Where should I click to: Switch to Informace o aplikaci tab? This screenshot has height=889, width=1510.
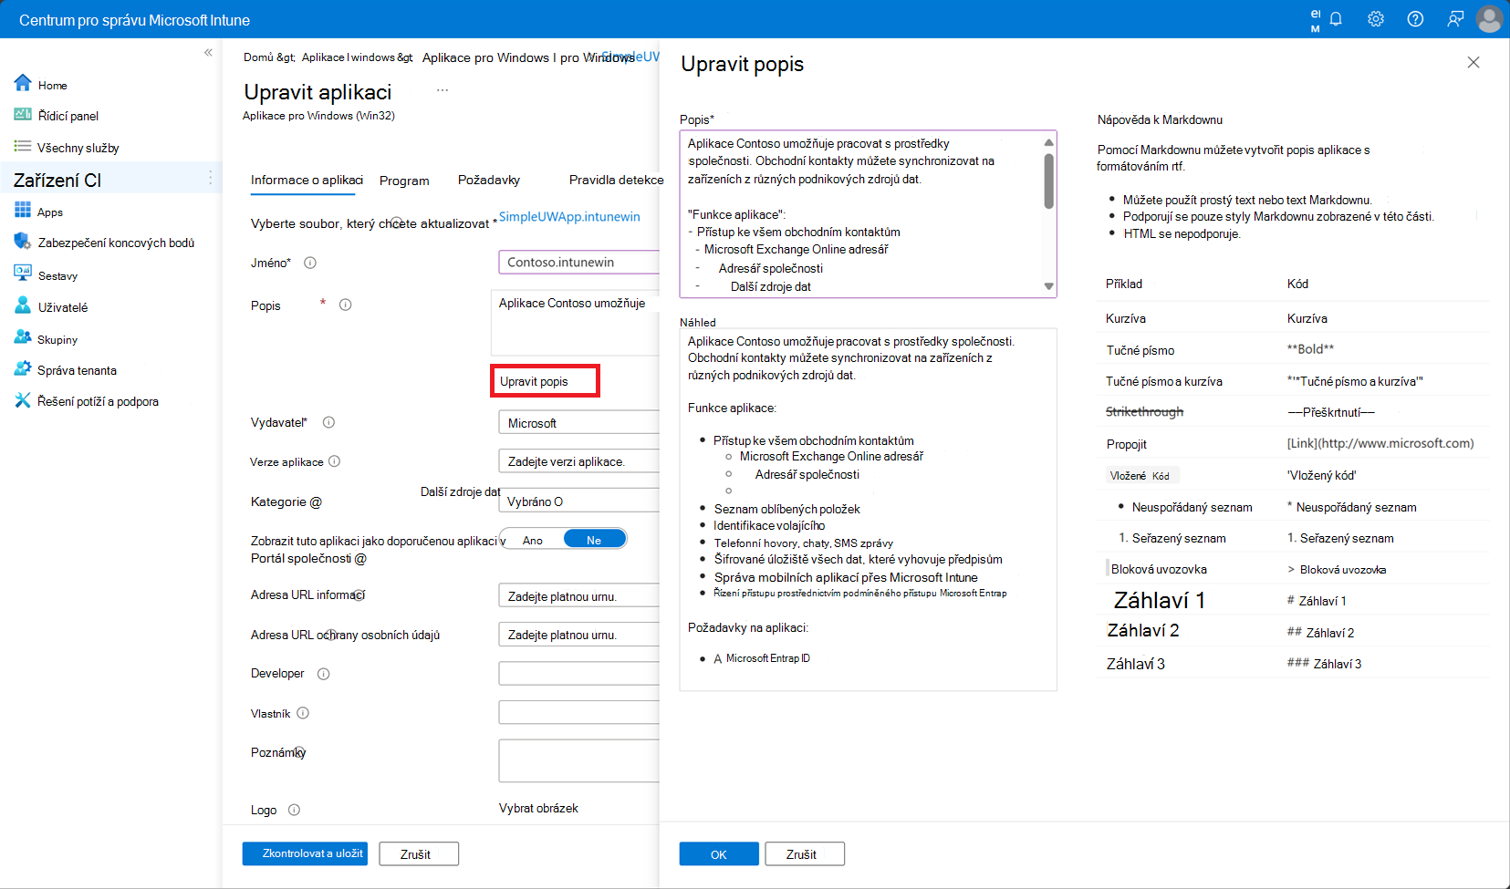(x=307, y=180)
